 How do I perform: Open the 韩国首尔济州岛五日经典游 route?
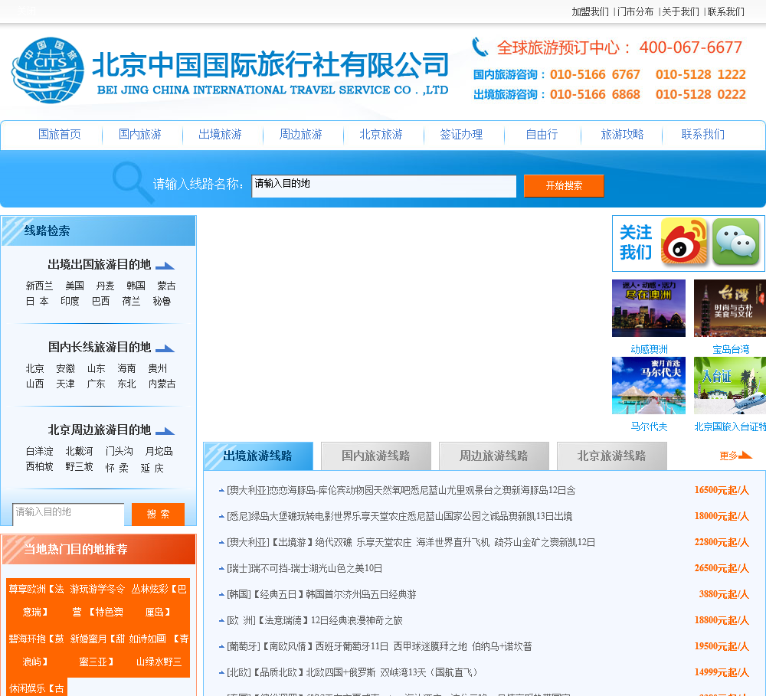pos(322,594)
